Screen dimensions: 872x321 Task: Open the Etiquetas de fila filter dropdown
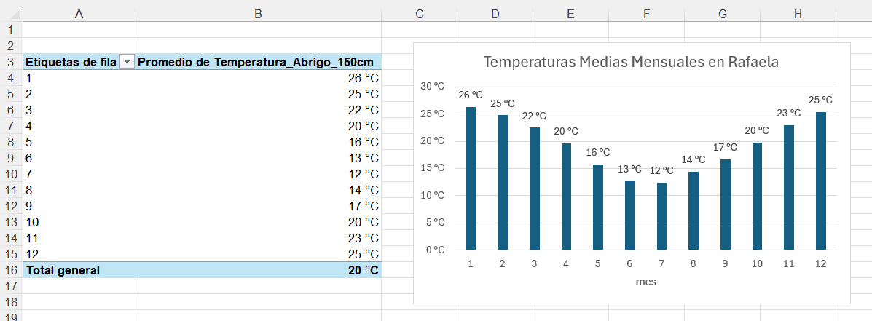click(127, 62)
